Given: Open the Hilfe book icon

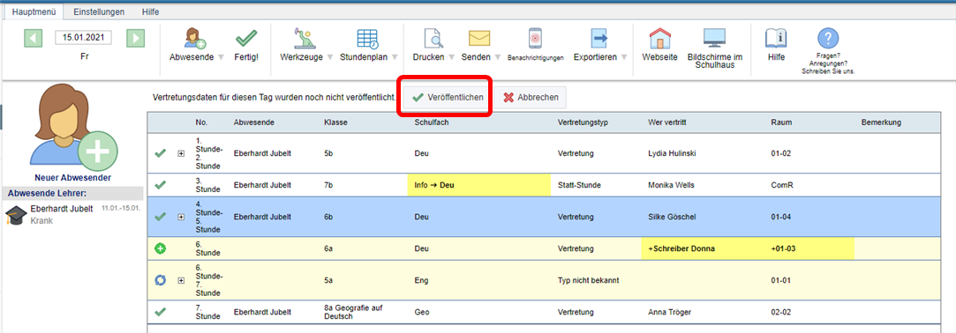Looking at the screenshot, I should pos(776,39).
